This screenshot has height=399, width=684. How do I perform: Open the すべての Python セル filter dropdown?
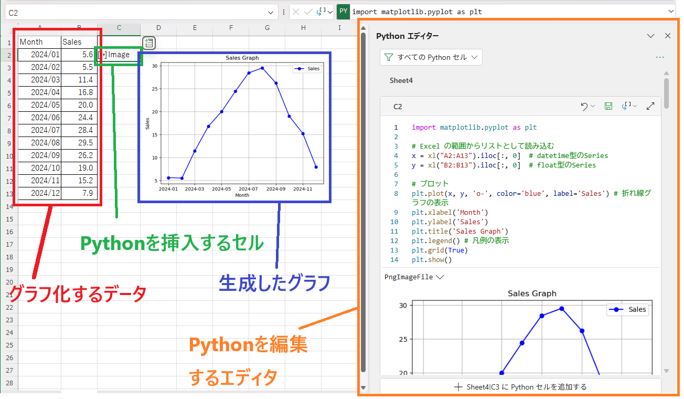coord(431,57)
